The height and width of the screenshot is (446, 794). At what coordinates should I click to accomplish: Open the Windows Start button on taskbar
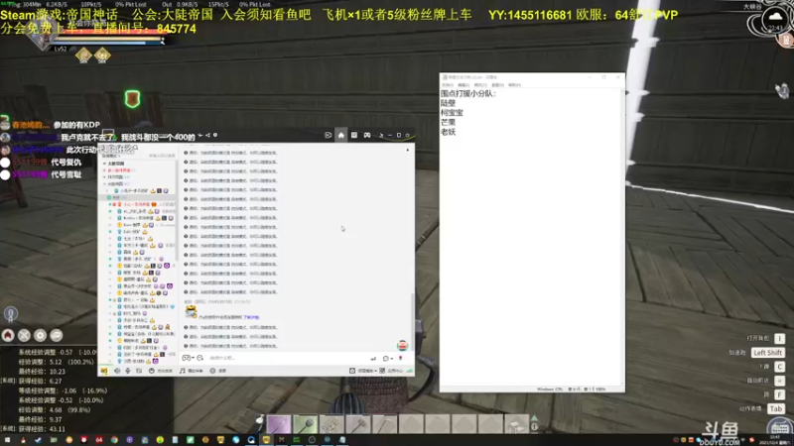tap(7, 440)
